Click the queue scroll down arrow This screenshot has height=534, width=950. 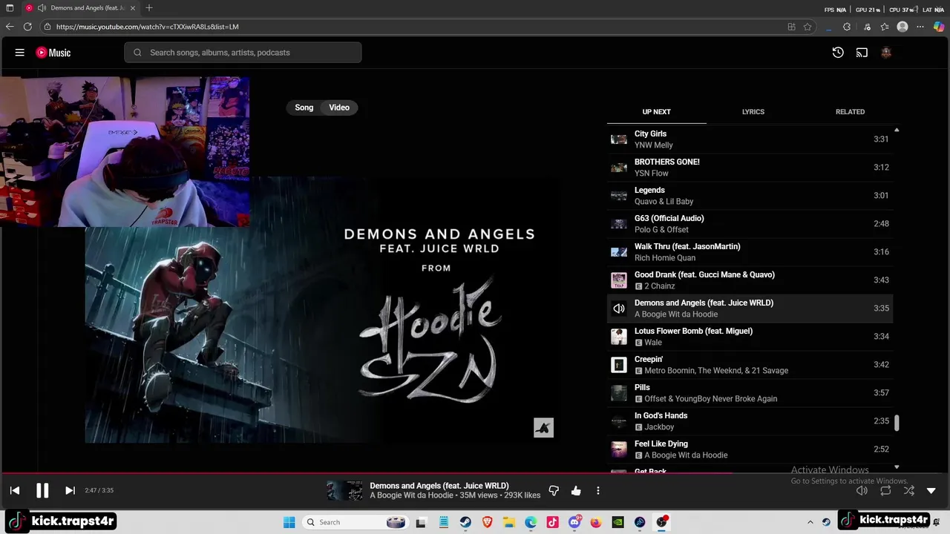[897, 467]
